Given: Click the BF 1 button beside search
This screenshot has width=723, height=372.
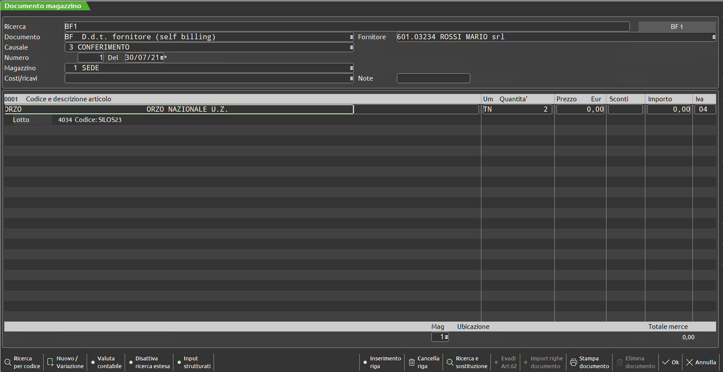Looking at the screenshot, I should tap(676, 27).
